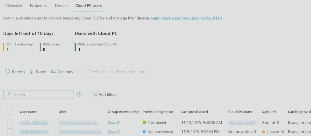
Task: Open Learn more about provisioning Cloud PCs
Action: tap(187, 18)
